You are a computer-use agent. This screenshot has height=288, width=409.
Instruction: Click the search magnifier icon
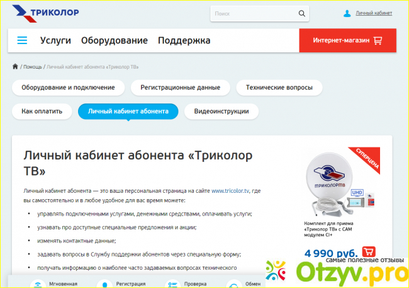click(x=304, y=13)
